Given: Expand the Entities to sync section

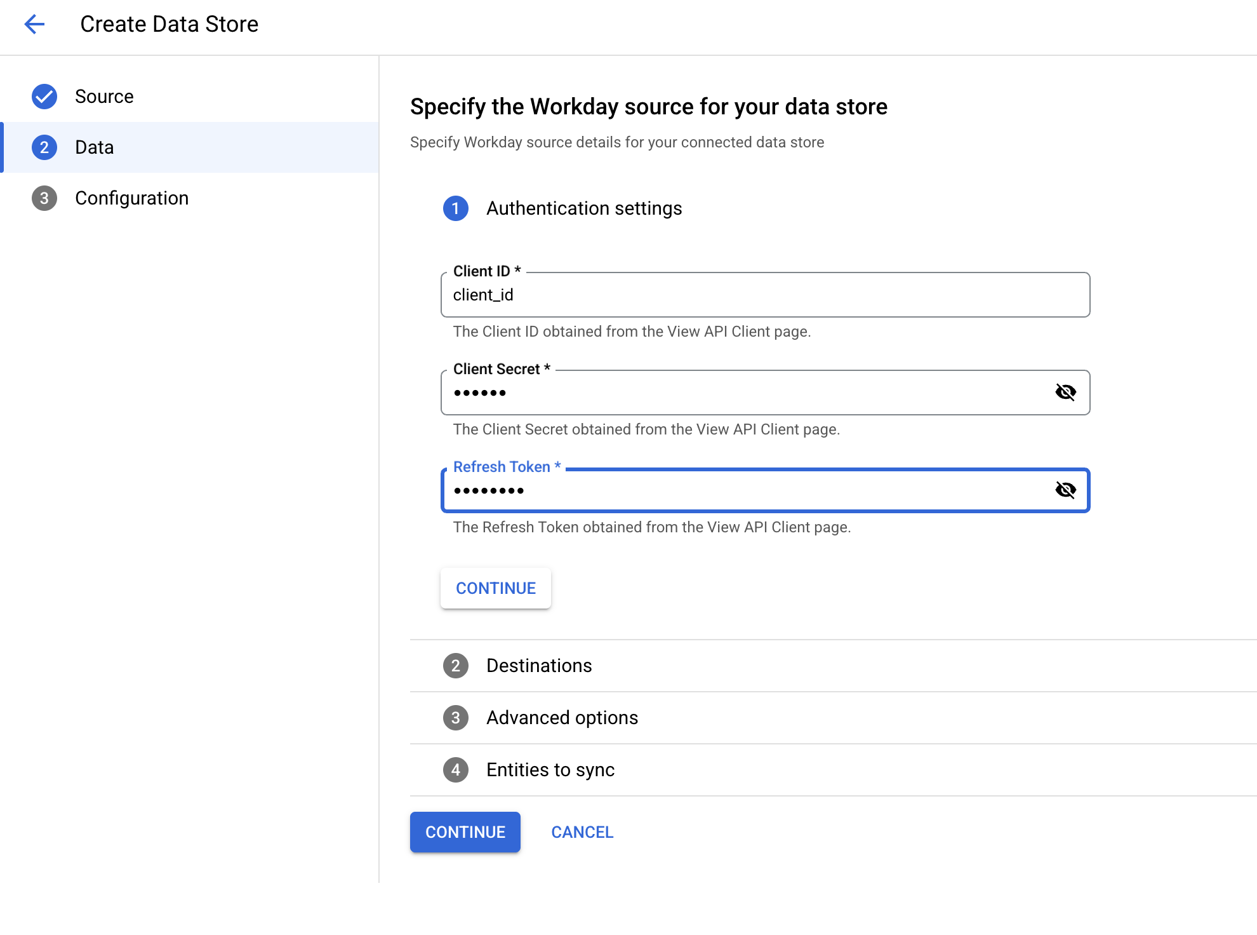Looking at the screenshot, I should pos(833,770).
